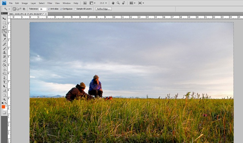Viewport: 243px width, 143px height.
Task: Select the Healing Brush tool
Action: 4,44
